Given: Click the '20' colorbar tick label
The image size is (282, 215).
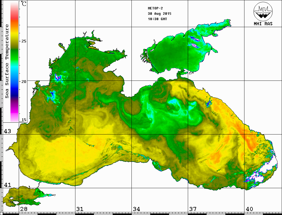Looking at the screenshot, I should click(x=24, y=82).
